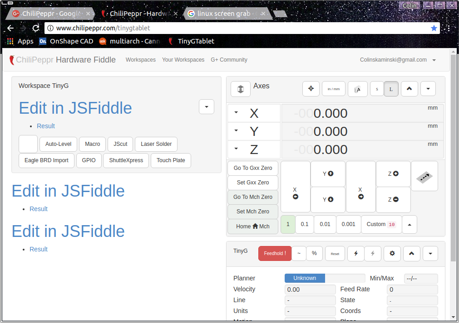Open the X axis dropdown menu
The width and height of the screenshot is (459, 323).
[236, 112]
